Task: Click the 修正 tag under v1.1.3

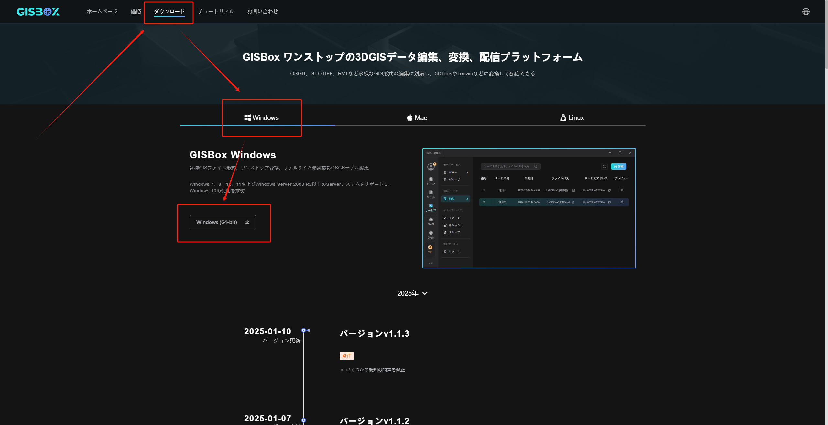Action: pos(346,356)
